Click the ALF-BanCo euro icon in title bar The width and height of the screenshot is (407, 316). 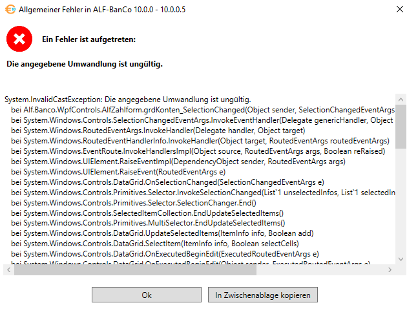10,10
